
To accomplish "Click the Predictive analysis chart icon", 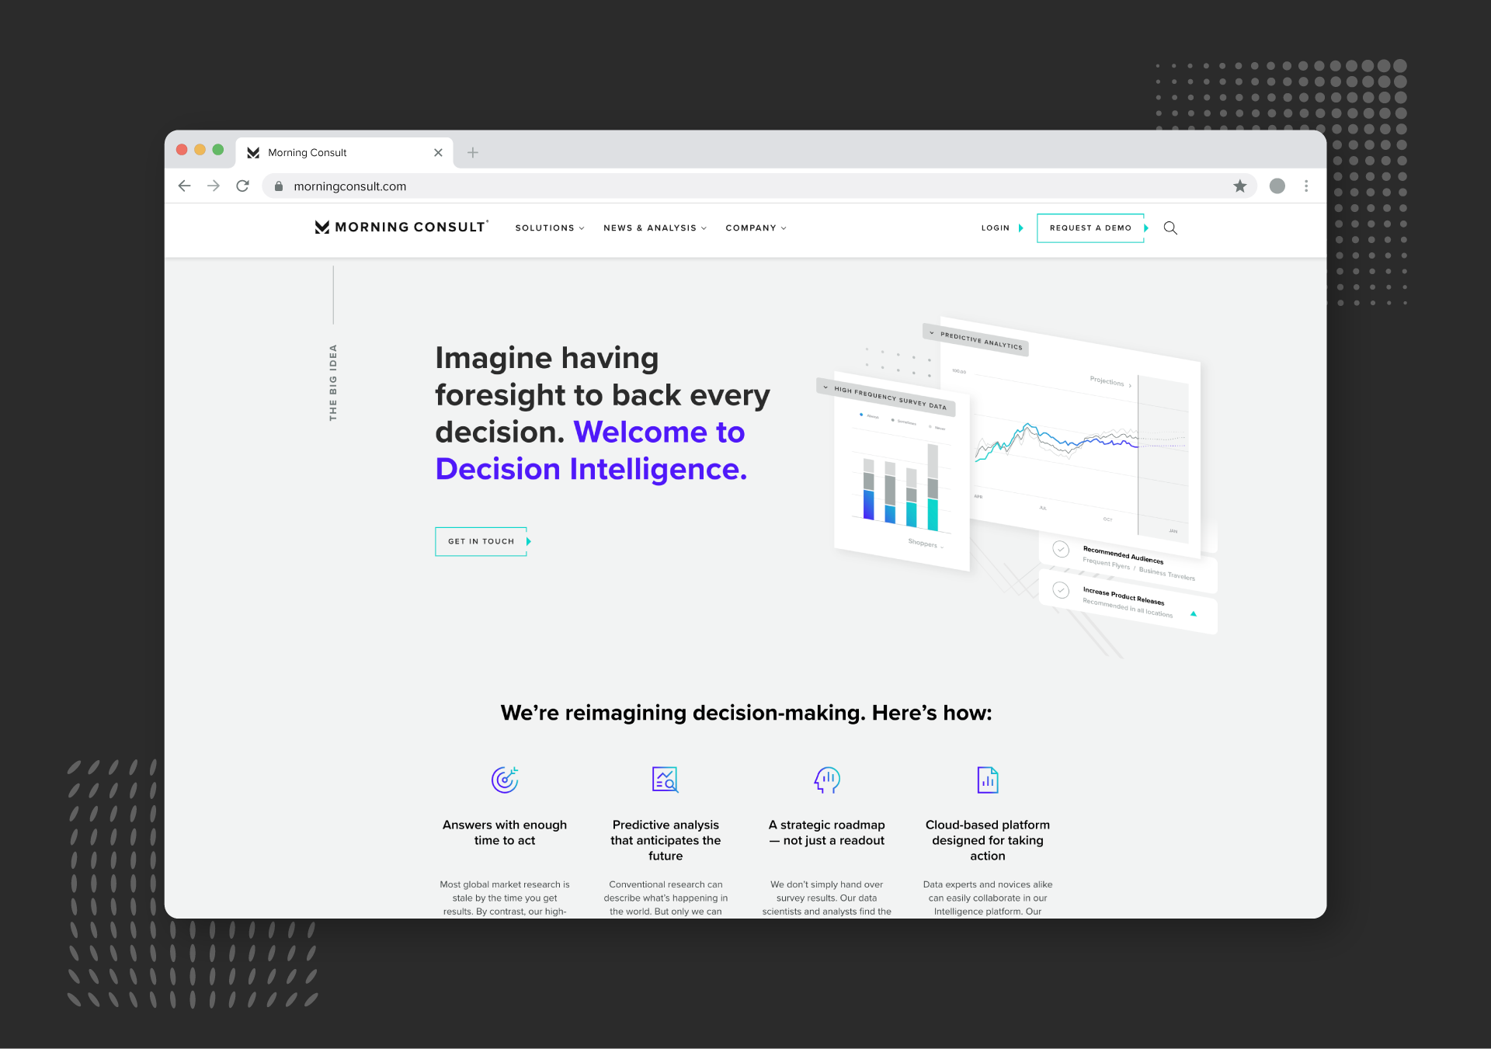I will [666, 780].
